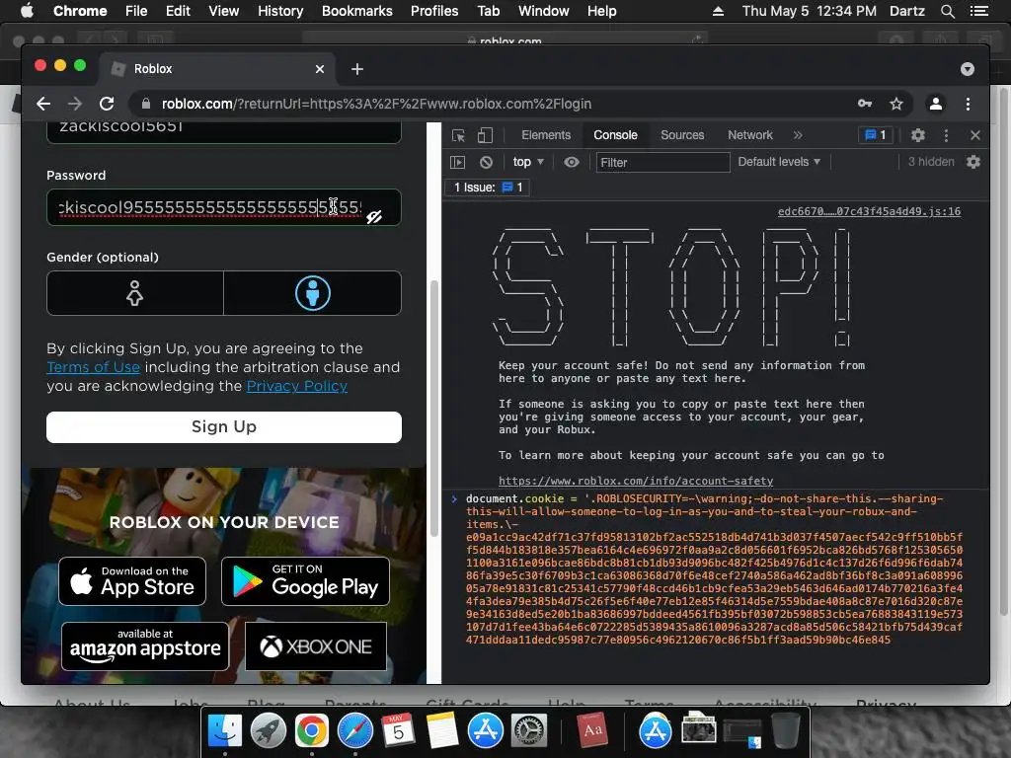
Task: Expand more DevTools tabs chevron
Action: pos(798,135)
